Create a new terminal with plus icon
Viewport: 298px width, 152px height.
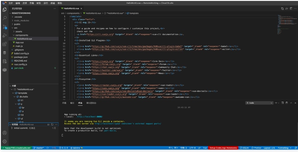click(276, 103)
